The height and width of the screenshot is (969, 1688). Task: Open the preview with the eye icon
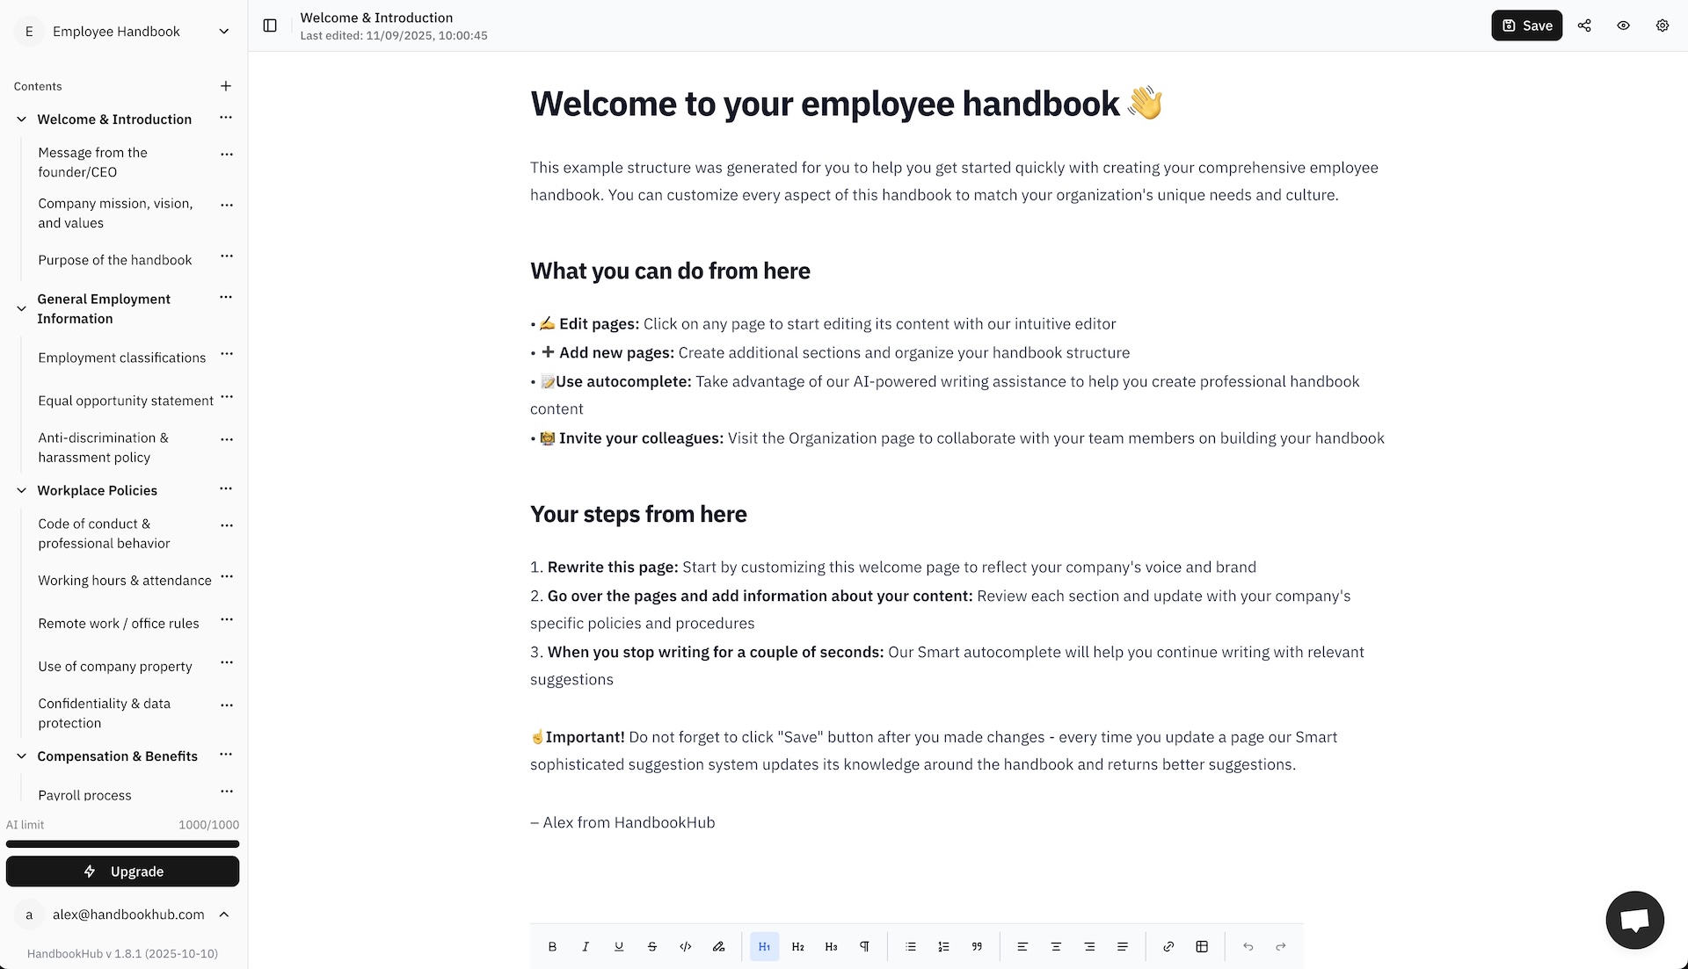click(1623, 25)
